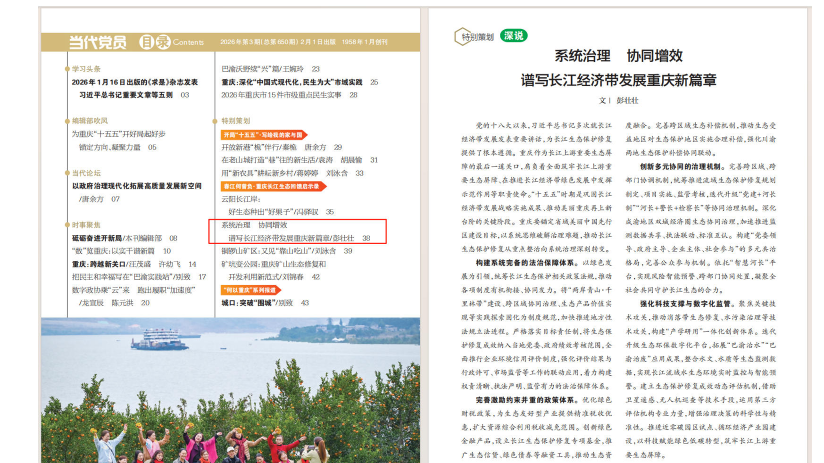The height and width of the screenshot is (463, 824).
Task: Click the author byline 彭壮壮
Action: (627, 100)
